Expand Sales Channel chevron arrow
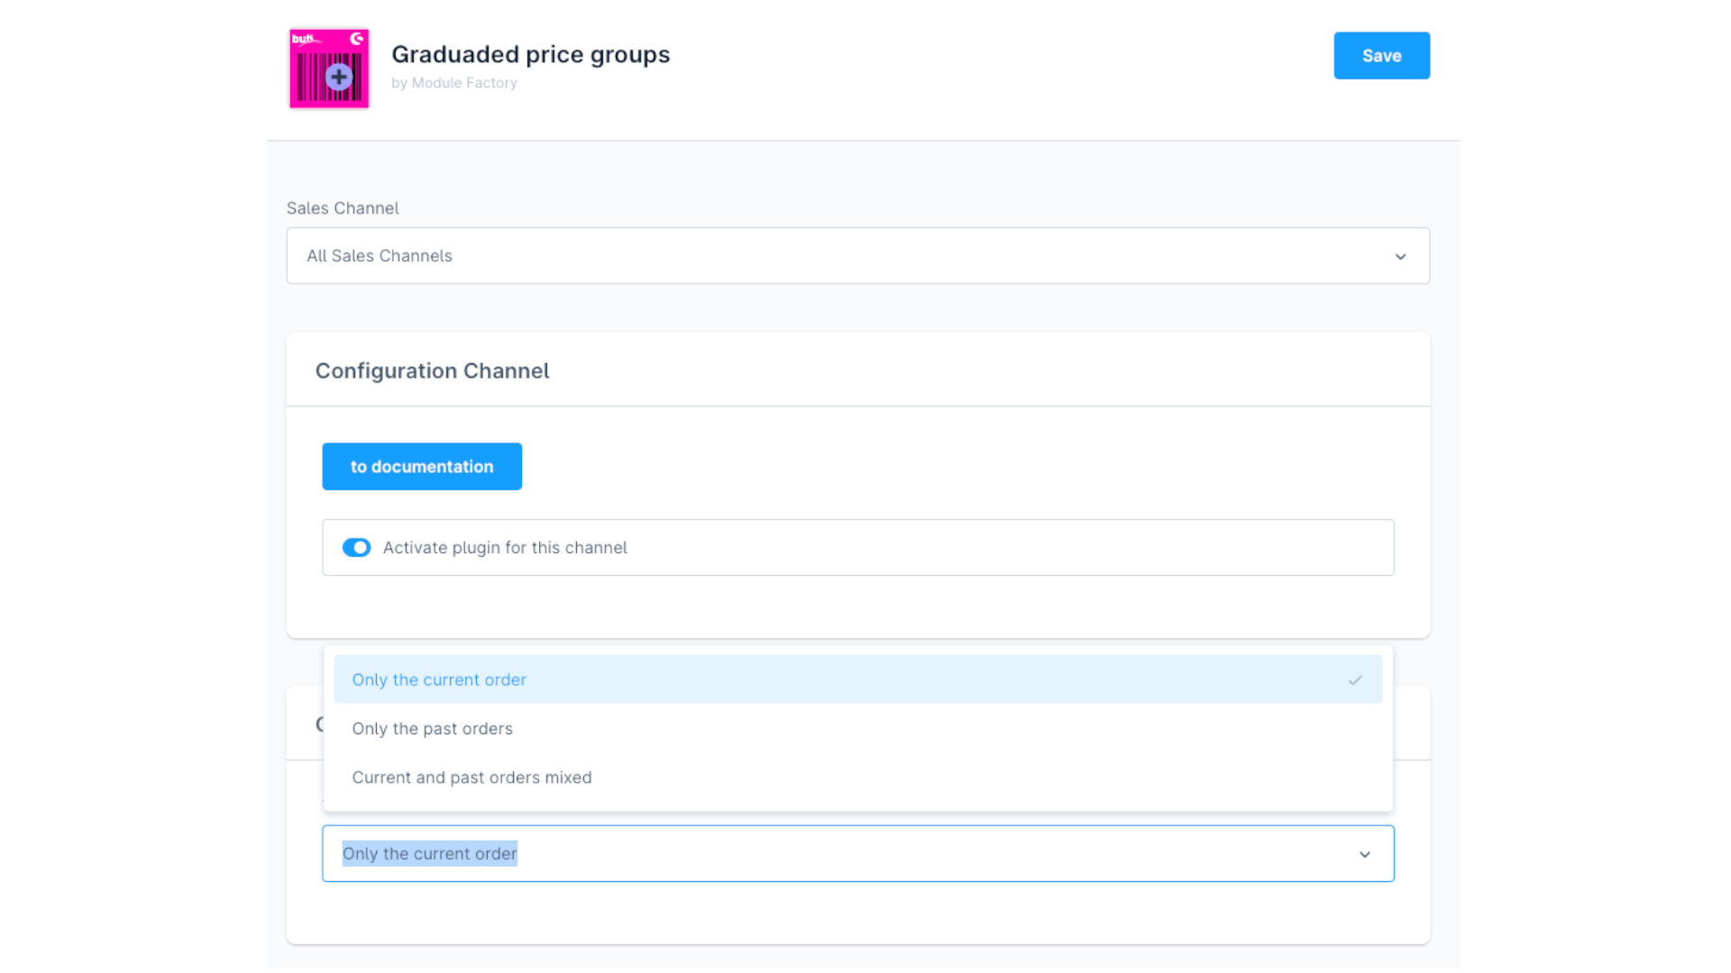The width and height of the screenshot is (1731, 973). point(1400,257)
